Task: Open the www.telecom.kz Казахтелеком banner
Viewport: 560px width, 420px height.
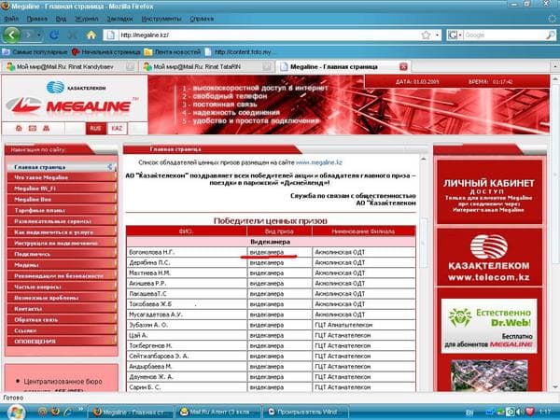Action: pos(489,258)
